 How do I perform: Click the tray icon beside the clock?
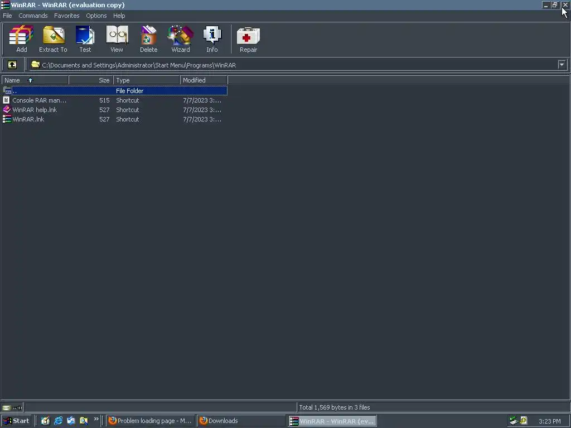pos(524,420)
